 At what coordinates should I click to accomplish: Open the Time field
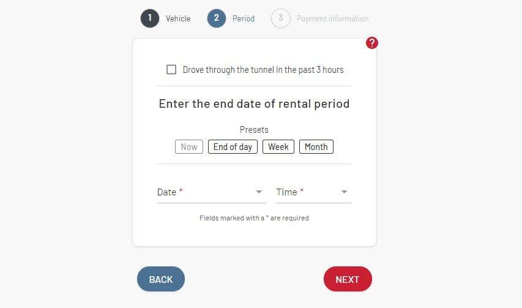pos(313,192)
